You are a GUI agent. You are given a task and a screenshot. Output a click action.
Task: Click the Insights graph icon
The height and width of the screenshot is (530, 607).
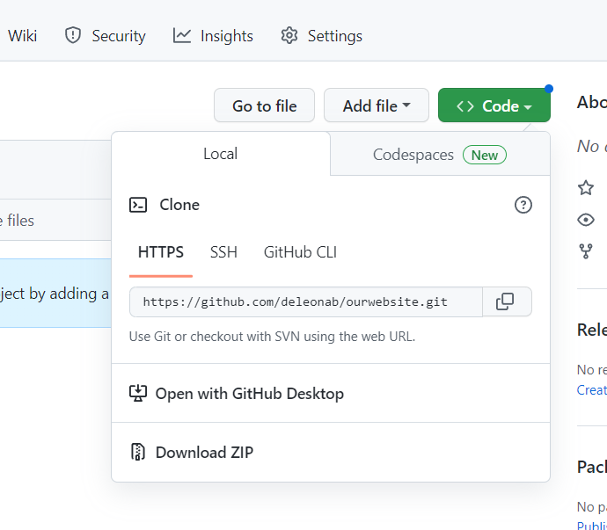click(181, 35)
